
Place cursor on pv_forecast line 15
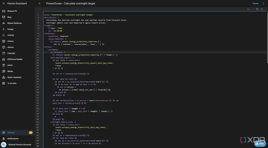pyautogui.click(x=155, y=52)
